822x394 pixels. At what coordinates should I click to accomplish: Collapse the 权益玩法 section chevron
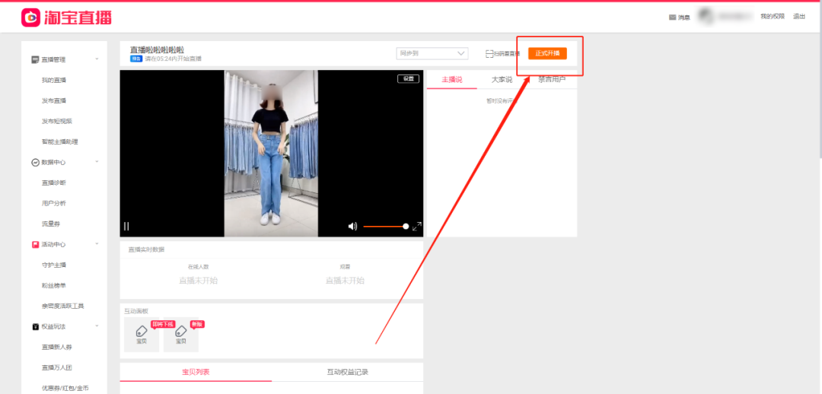coord(97,326)
